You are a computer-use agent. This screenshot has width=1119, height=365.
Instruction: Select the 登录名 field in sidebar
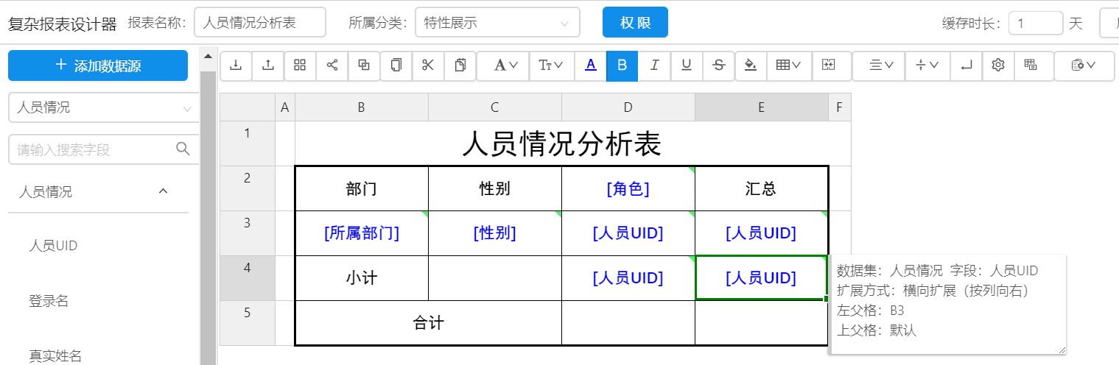[49, 301]
